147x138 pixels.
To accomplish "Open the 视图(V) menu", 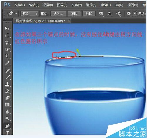I will (x=133, y=5).
